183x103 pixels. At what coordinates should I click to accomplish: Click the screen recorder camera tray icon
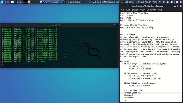click(156, 2)
